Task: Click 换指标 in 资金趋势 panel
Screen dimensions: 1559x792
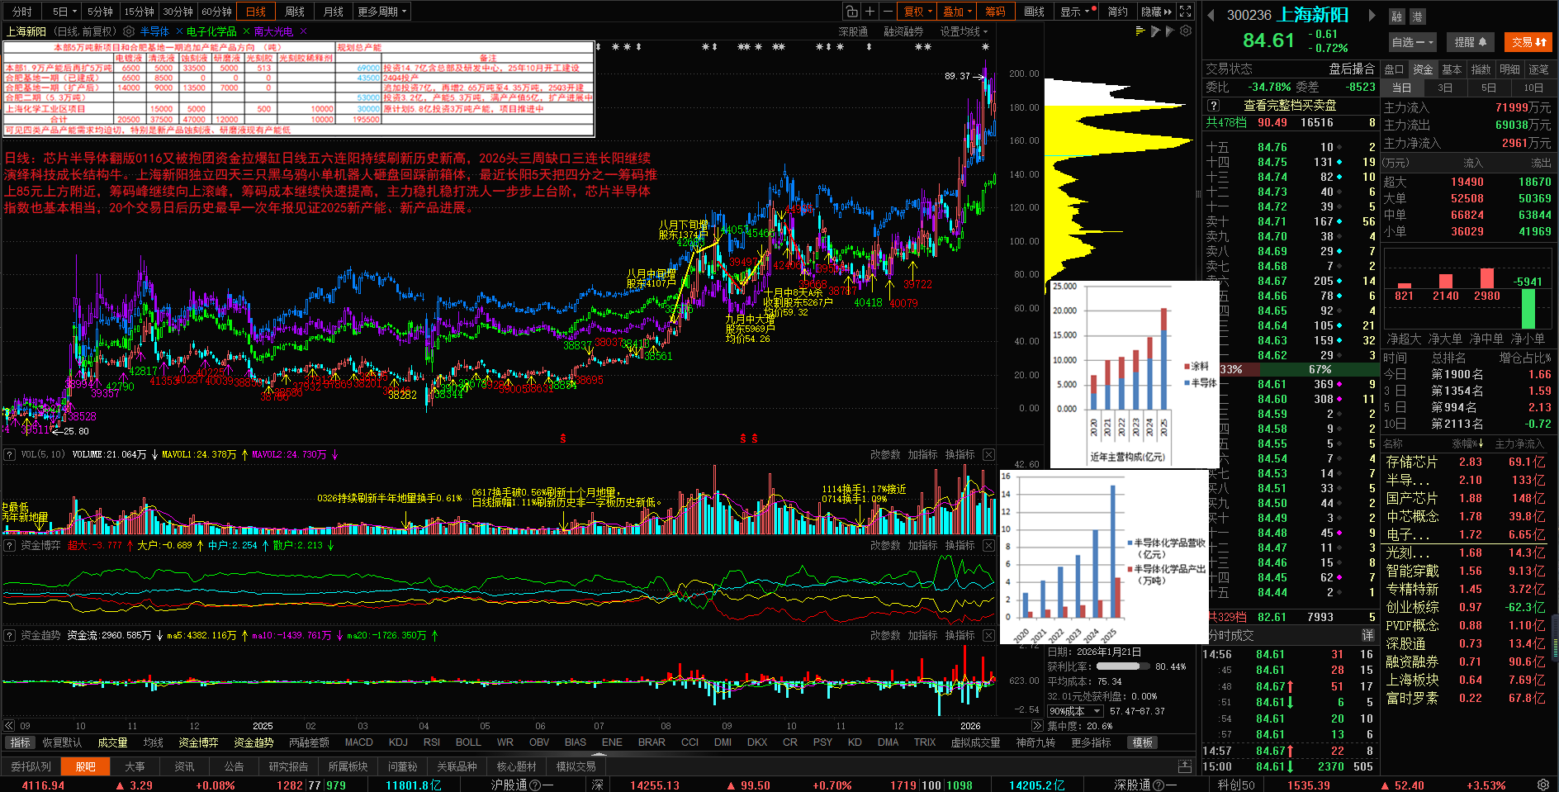Action: pyautogui.click(x=960, y=636)
